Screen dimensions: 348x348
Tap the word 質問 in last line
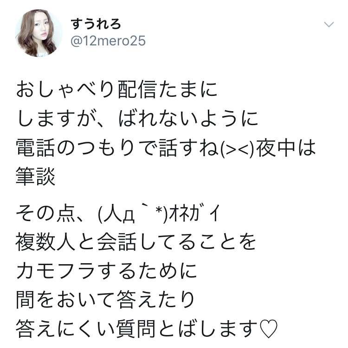[x=136, y=329]
